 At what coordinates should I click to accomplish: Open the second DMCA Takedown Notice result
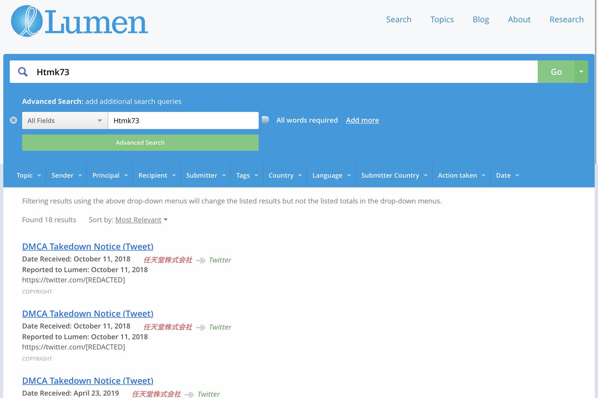point(88,313)
